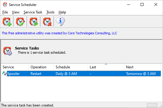The image size is (163, 108).
Task: Click the add new service task icon
Action: point(7,21)
